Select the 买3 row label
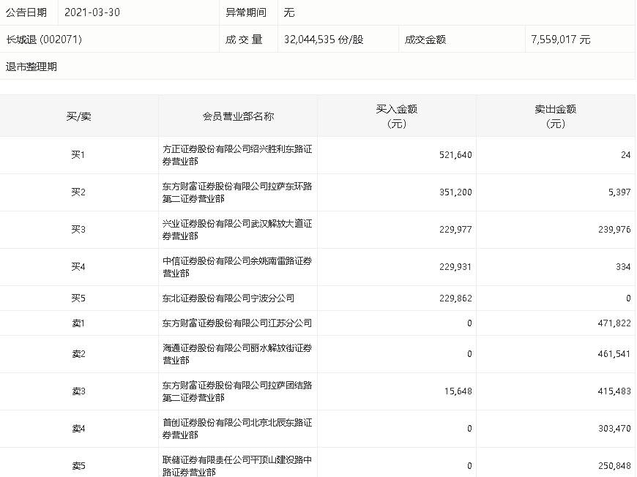This screenshot has height=477, width=637. 78,230
